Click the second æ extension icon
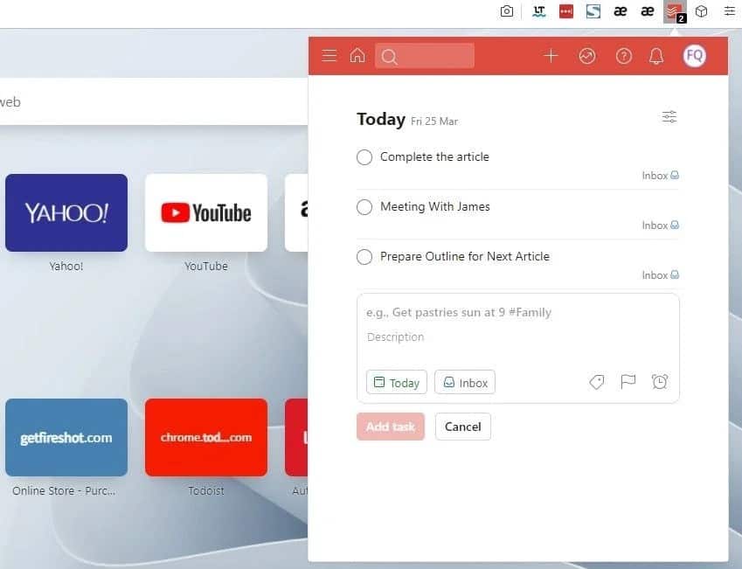Image resolution: width=742 pixels, height=569 pixels. coord(647,10)
